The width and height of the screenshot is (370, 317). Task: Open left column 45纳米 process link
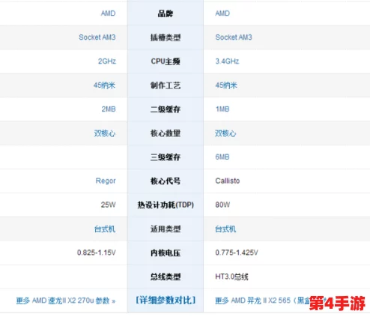pos(104,85)
